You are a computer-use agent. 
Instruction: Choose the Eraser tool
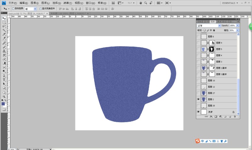(4, 59)
